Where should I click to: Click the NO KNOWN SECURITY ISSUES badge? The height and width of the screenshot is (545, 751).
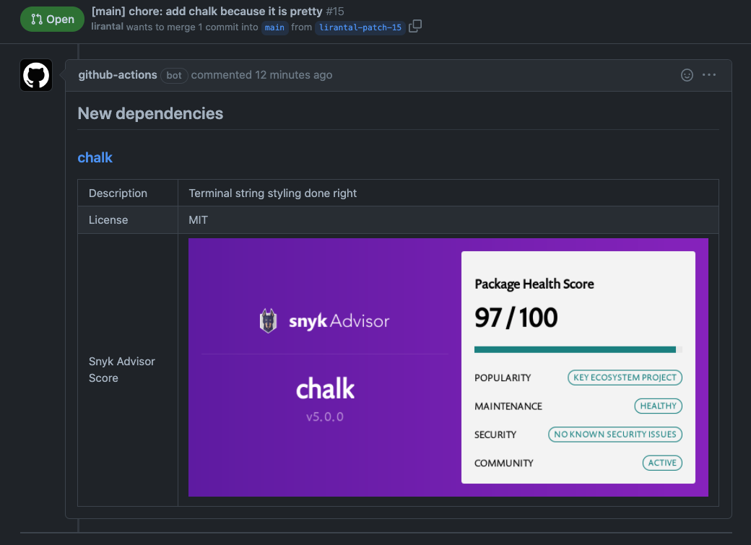point(615,435)
